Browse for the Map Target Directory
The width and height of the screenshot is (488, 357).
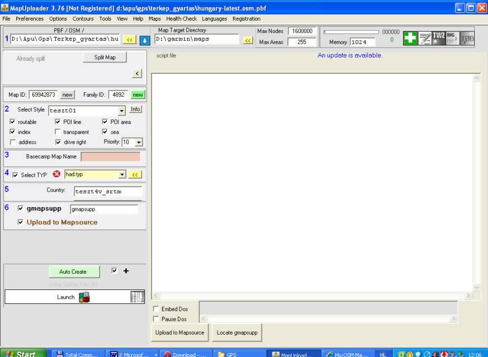pos(248,40)
